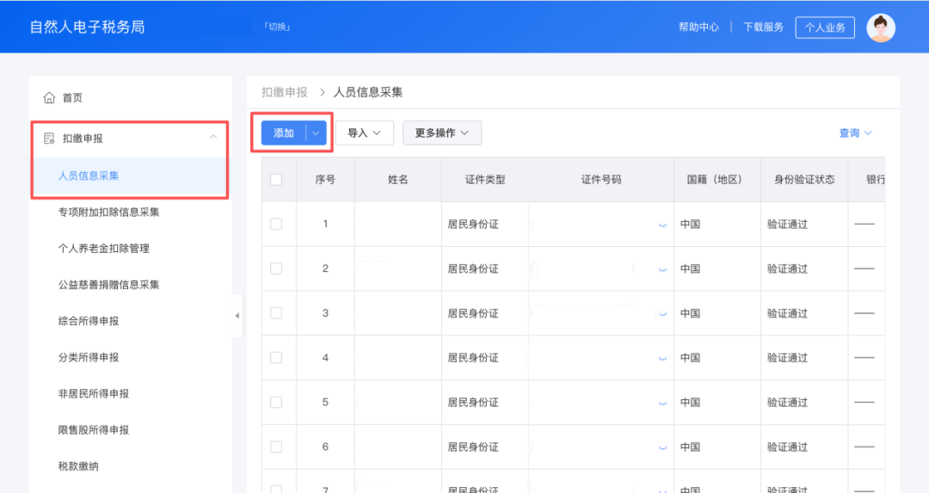
Task: Tick the checkbox for row 6
Action: pos(276,447)
